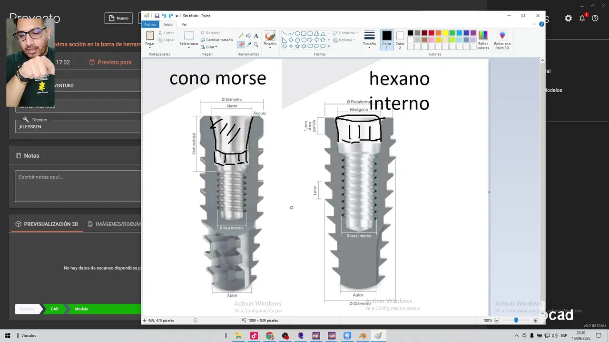The width and height of the screenshot is (609, 342).
Task: Select the Eraser tool in Paint
Action: 241,45
